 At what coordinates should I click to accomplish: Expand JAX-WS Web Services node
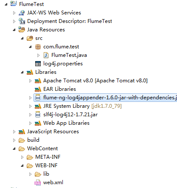pyautogui.click(x=14, y=13)
